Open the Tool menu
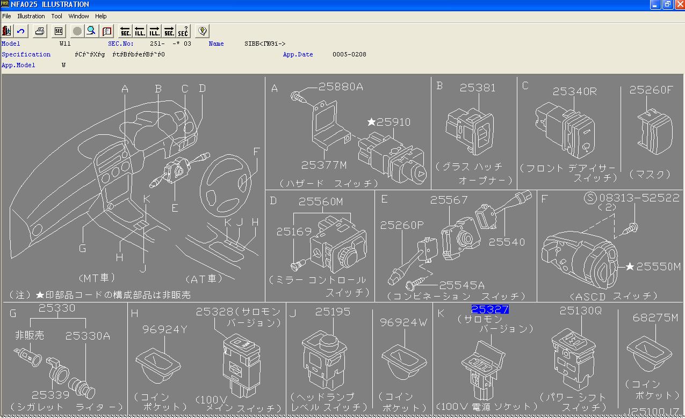685x418 pixels. tap(57, 16)
